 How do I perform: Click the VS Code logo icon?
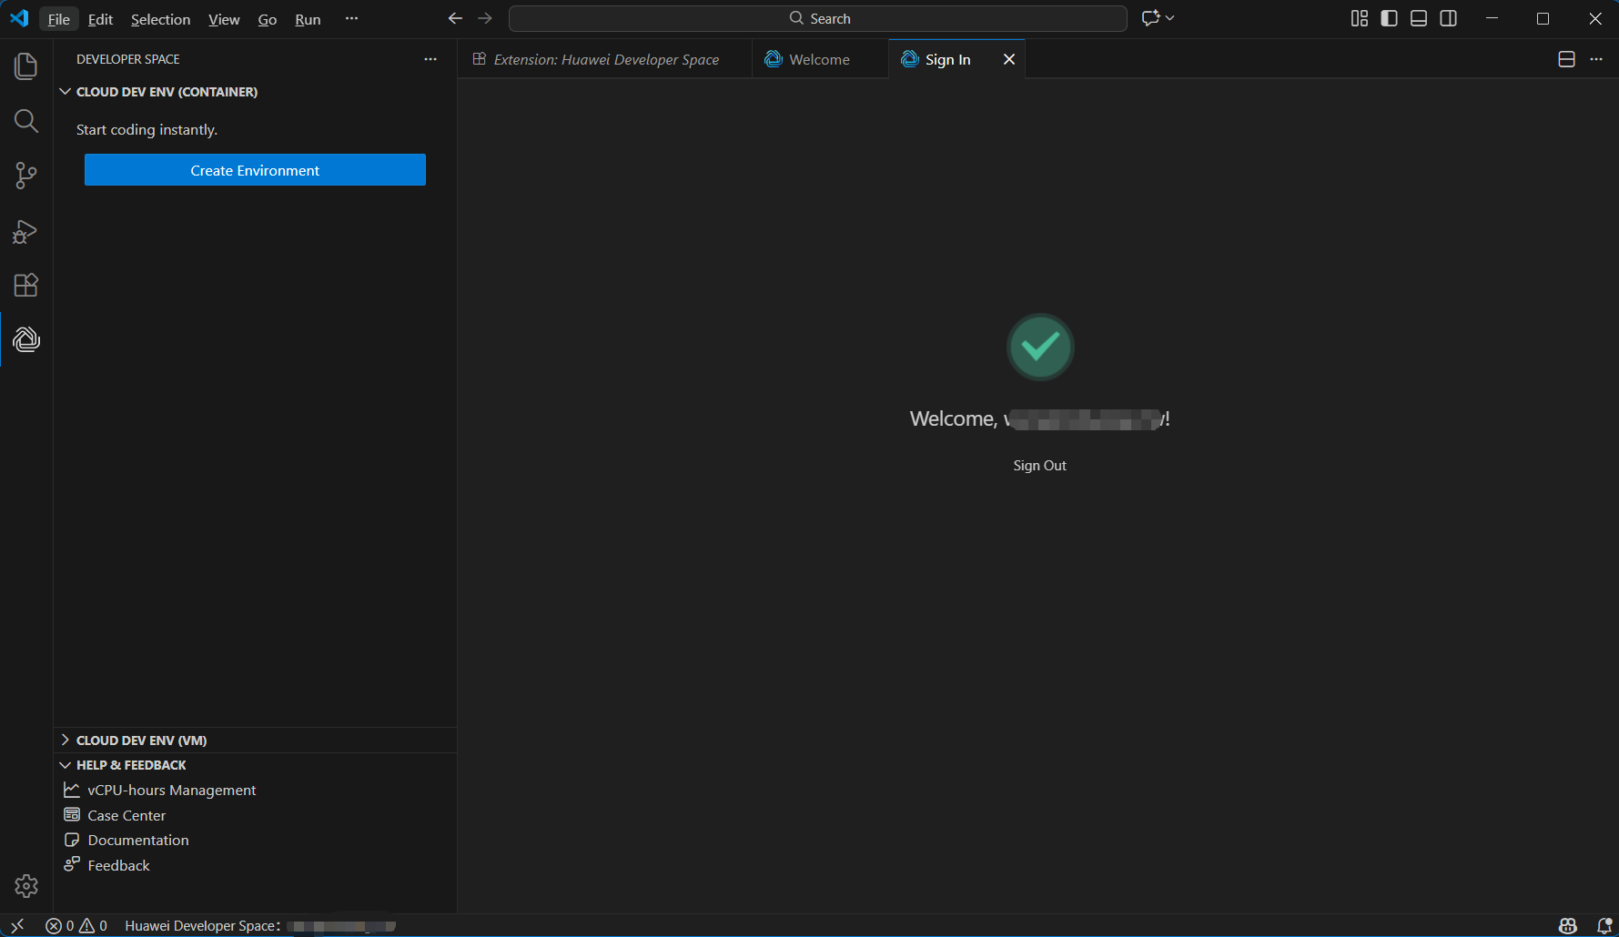(19, 18)
